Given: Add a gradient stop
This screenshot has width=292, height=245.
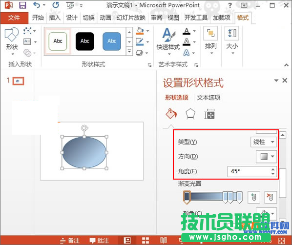Looking at the screenshot, I should tap(253, 197).
